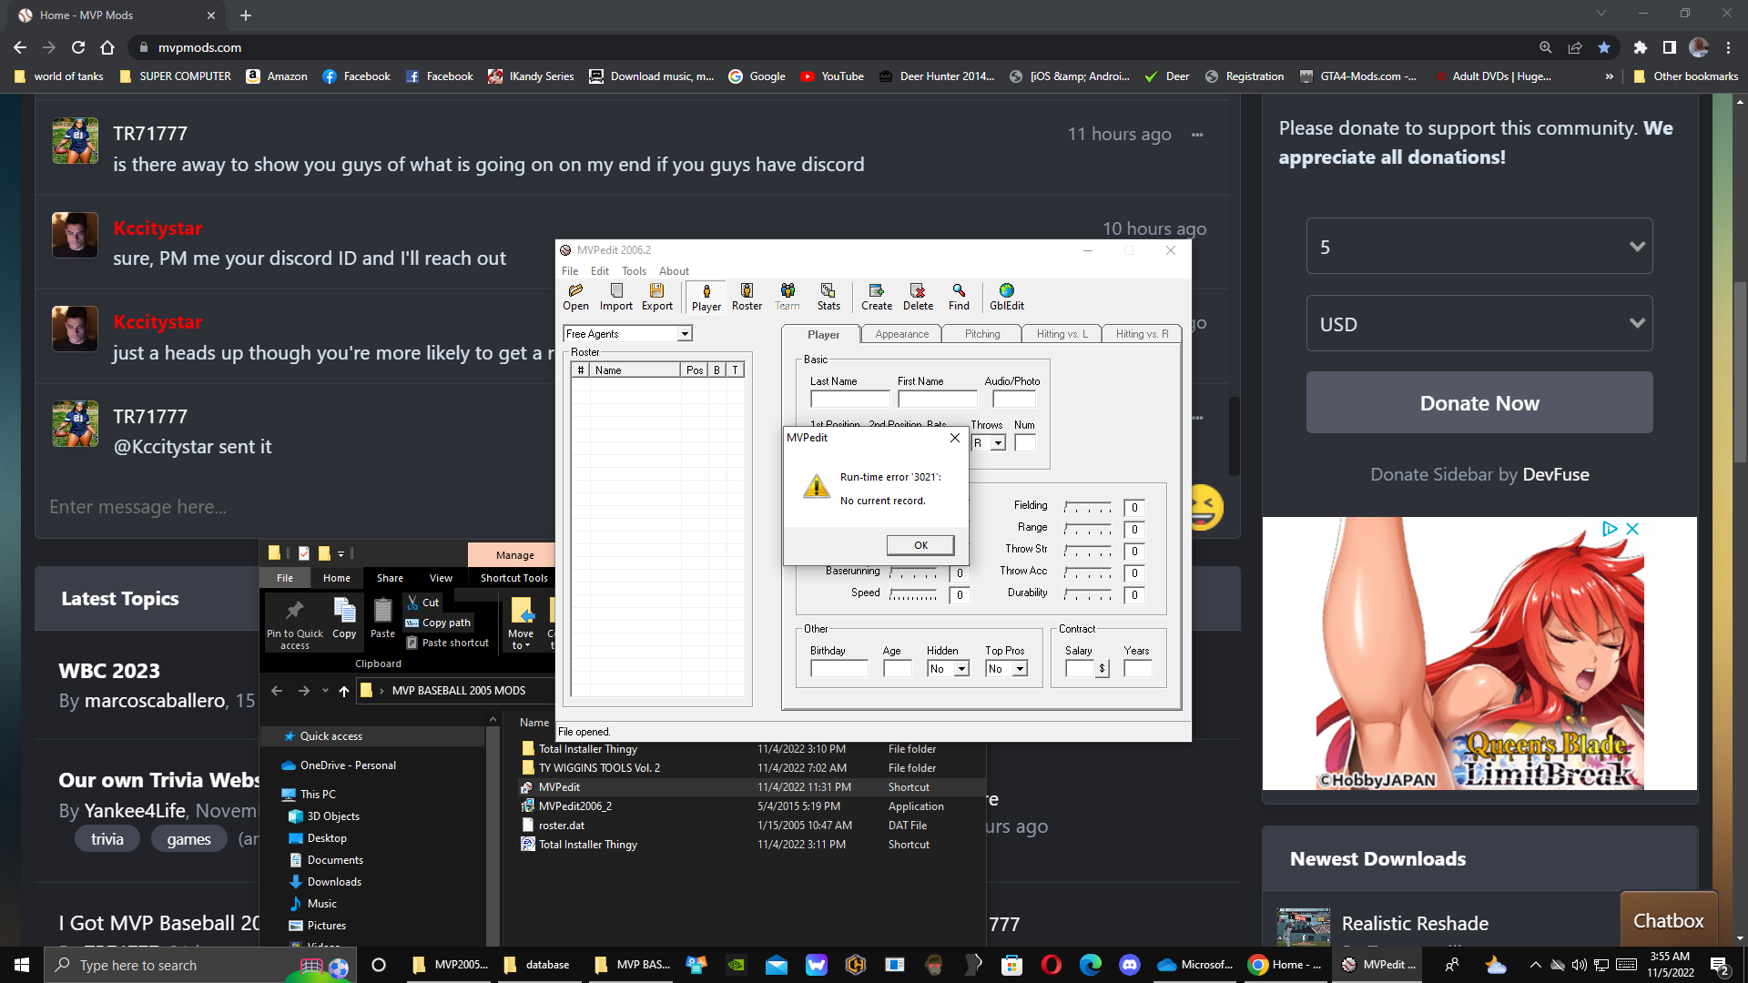Open Chrome Extensions puzzle icon
Image resolution: width=1748 pixels, height=983 pixels.
(x=1640, y=47)
